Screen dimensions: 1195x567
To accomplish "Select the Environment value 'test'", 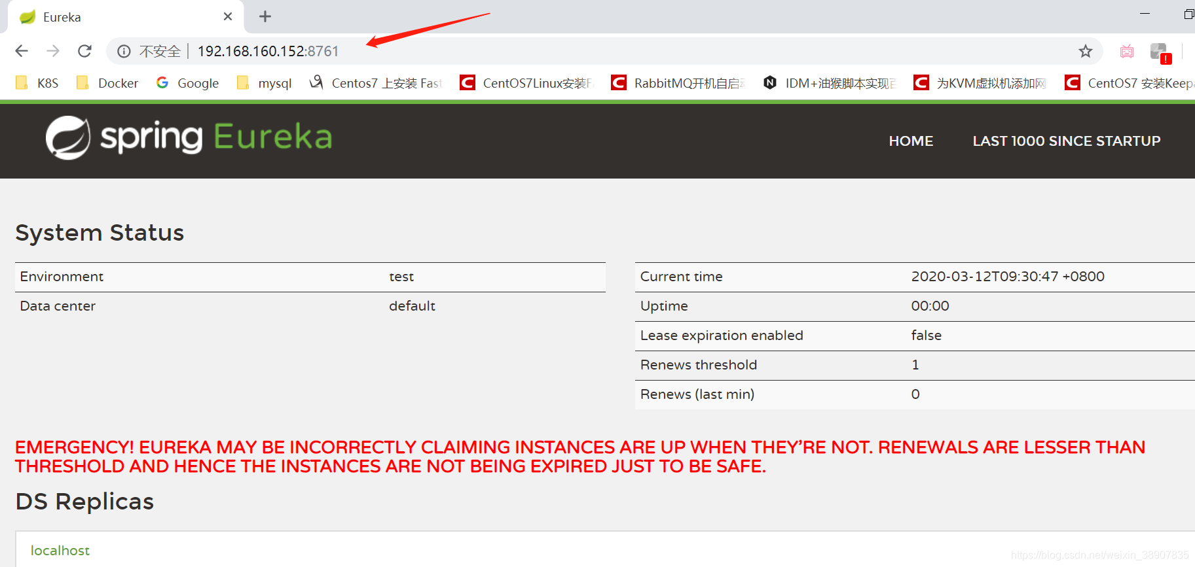I will click(x=401, y=277).
